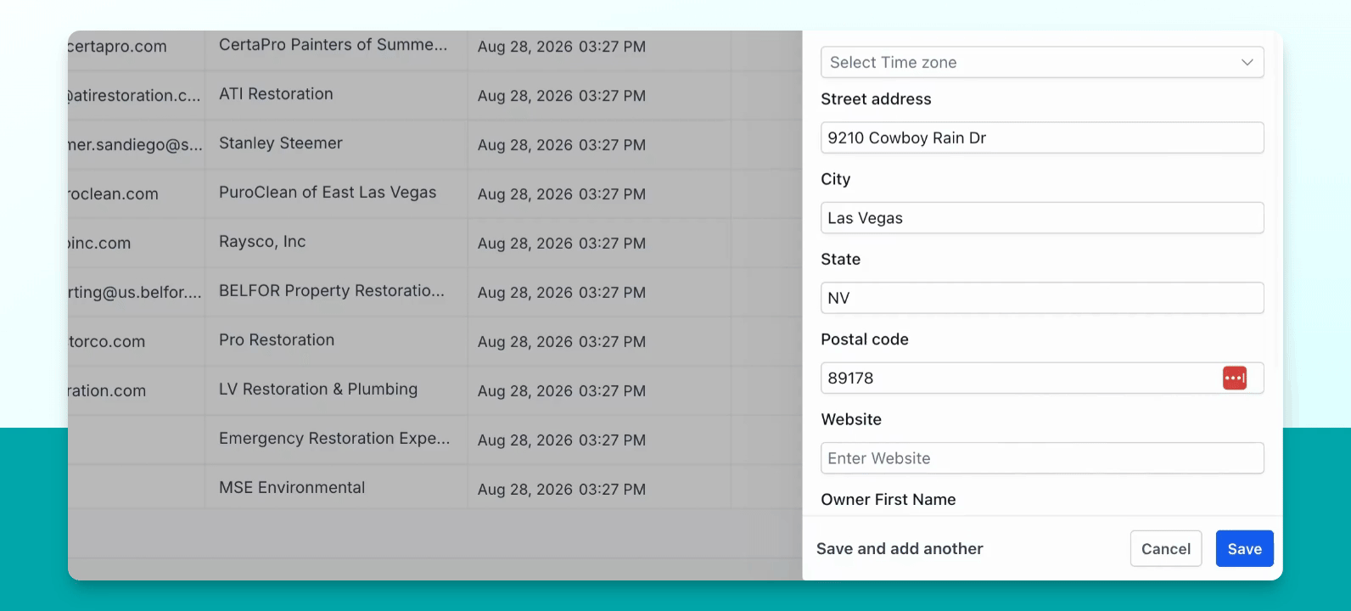Focus the City field with Las Vegas
Screen dimensions: 1351x611
(1042, 218)
